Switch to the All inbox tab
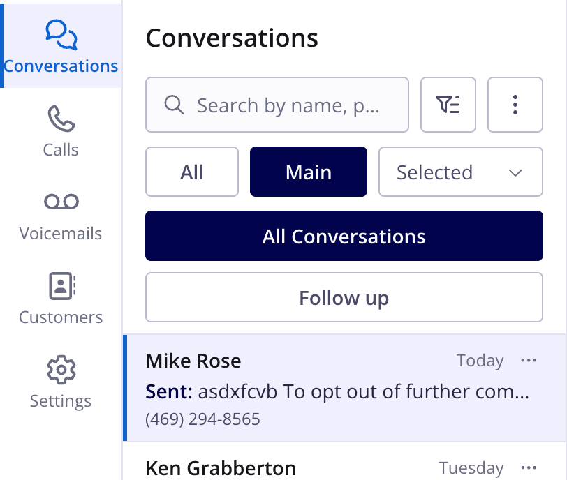Viewport: 567px width, 480px height. (x=192, y=172)
